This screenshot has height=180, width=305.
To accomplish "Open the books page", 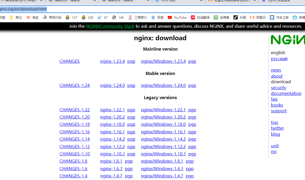I will coord(277,105).
